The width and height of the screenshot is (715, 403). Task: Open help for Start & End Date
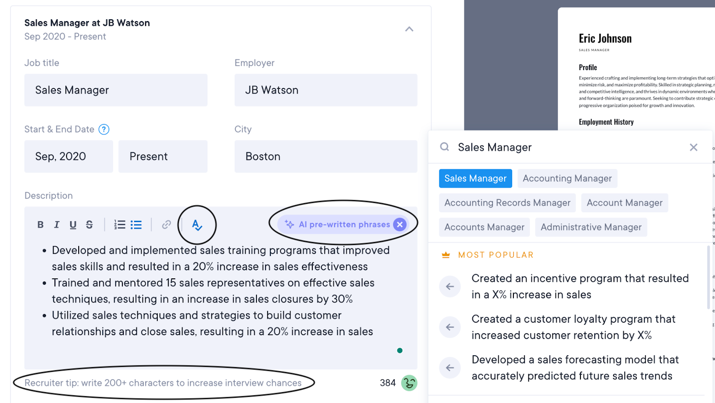[x=104, y=130]
